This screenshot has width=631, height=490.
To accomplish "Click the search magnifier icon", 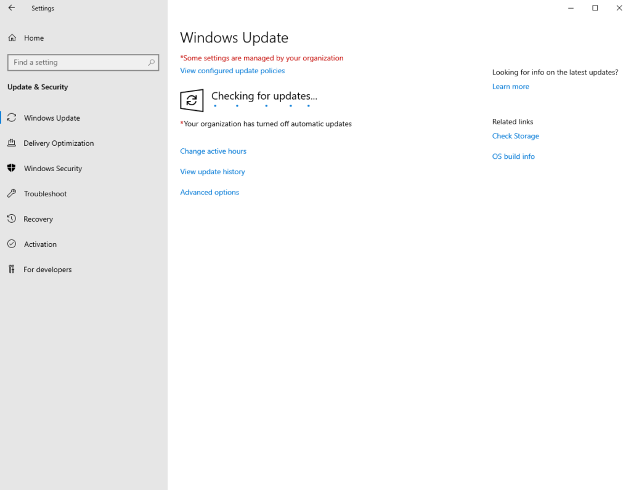I will 151,62.
